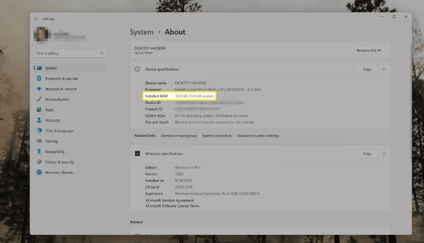Click the Privacy & security shield icon

coord(39,162)
